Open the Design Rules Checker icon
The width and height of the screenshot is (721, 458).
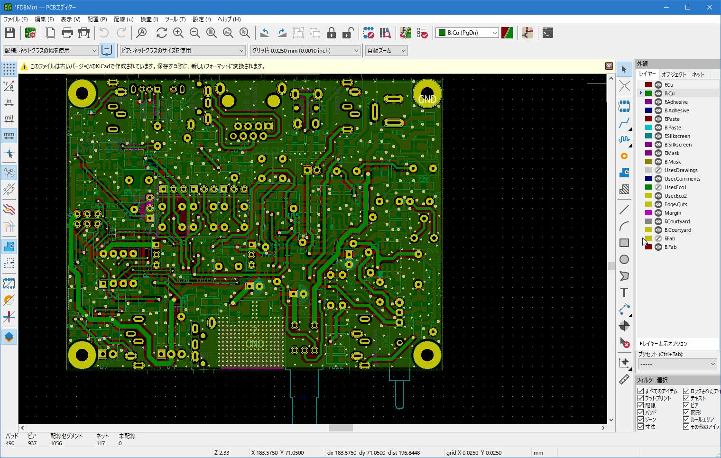(422, 33)
